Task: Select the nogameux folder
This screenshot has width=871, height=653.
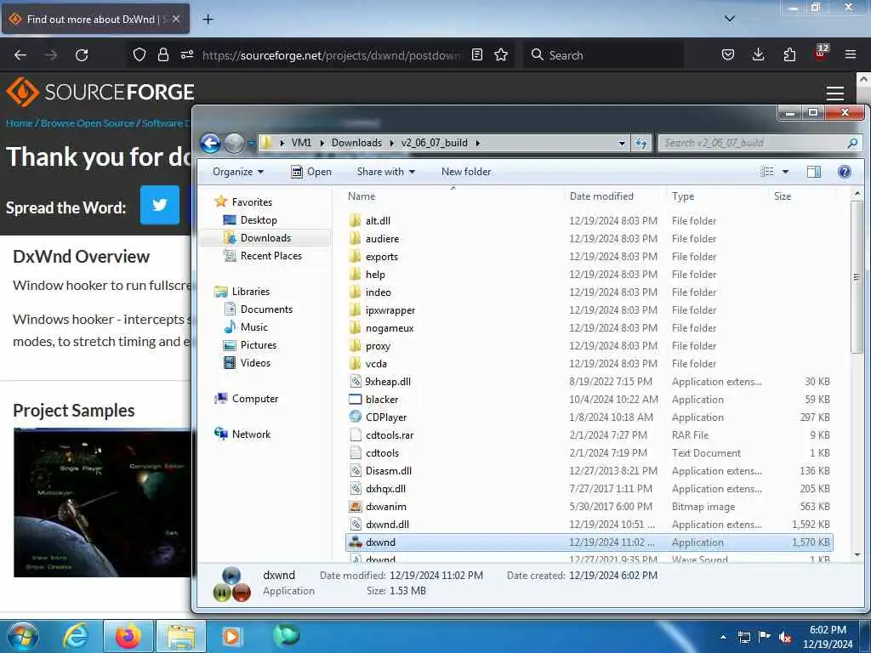Action: click(x=589, y=327)
